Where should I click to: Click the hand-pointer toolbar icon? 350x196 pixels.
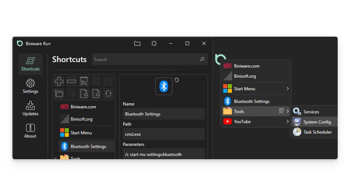84,81
